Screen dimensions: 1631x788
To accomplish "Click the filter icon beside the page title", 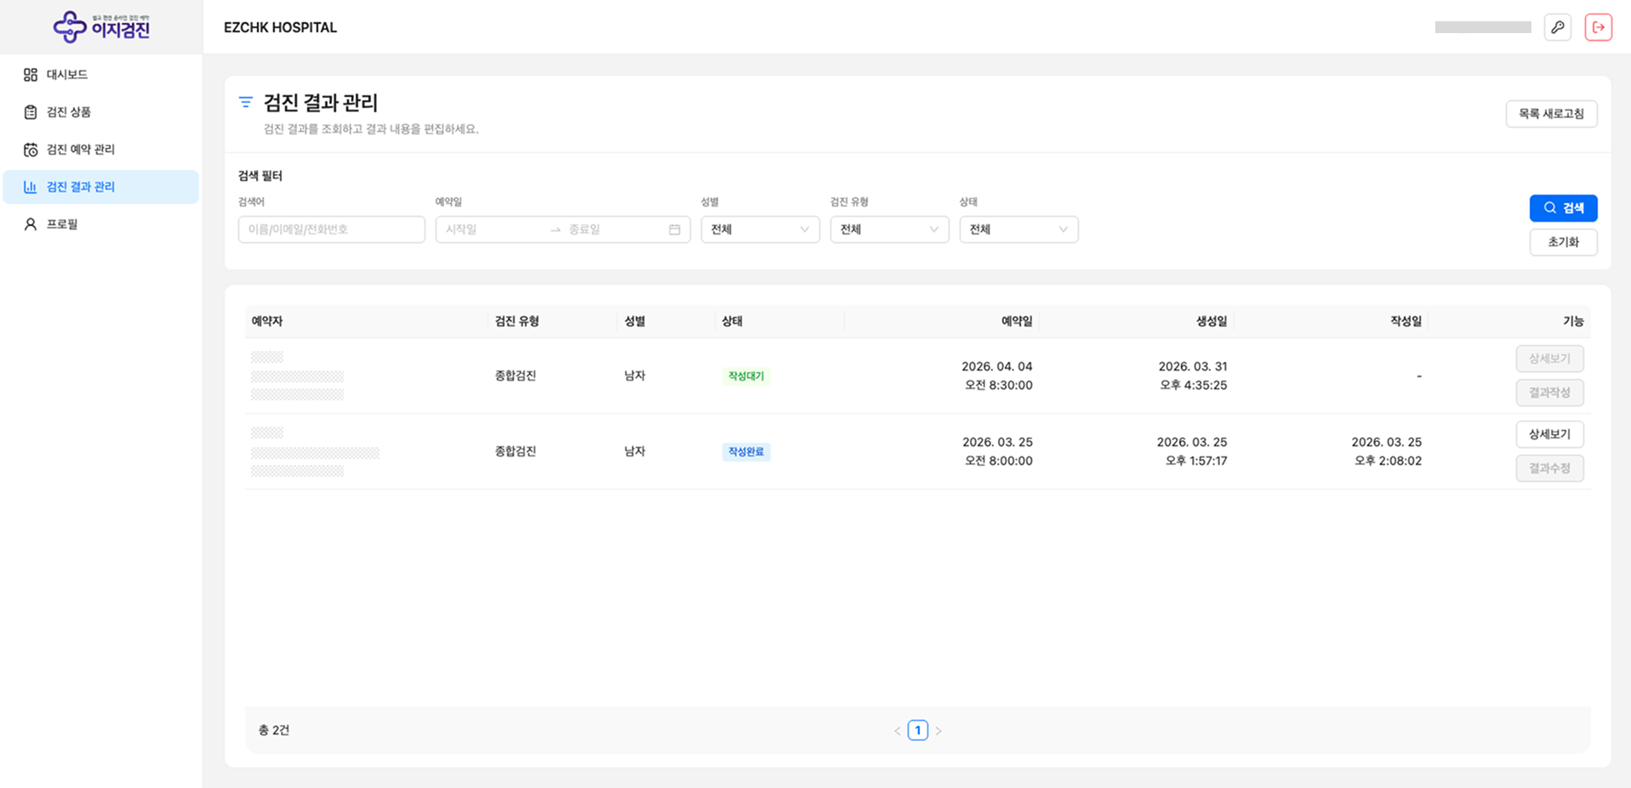I will coord(246,103).
